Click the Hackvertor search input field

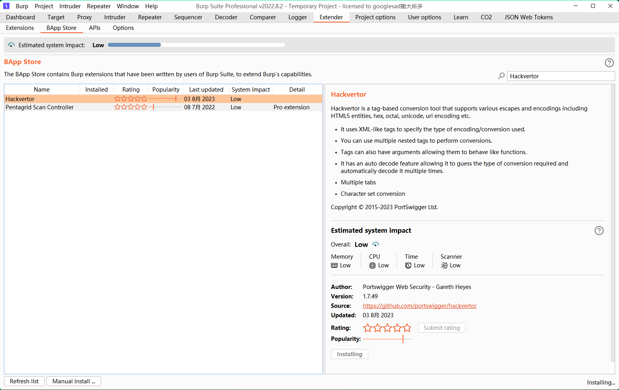pyautogui.click(x=561, y=76)
